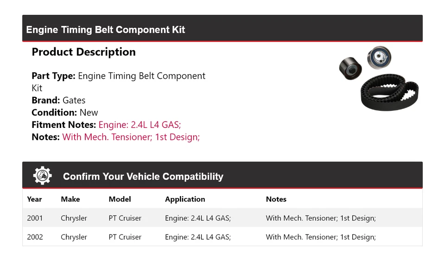Click the Product Description heading

[x=83, y=52]
